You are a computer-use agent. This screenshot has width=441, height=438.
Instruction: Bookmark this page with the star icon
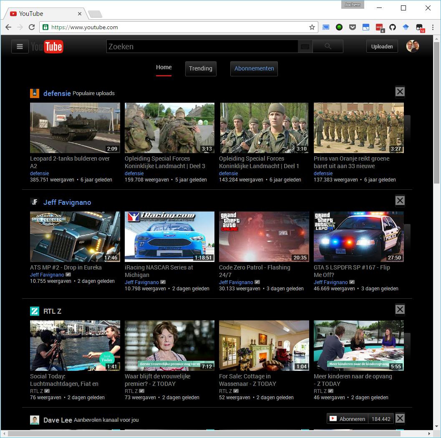tap(312, 27)
